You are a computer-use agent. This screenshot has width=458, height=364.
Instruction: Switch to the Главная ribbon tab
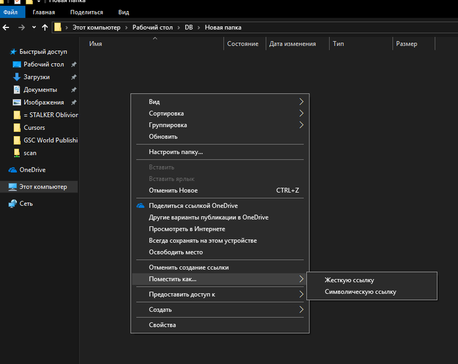[x=44, y=12]
